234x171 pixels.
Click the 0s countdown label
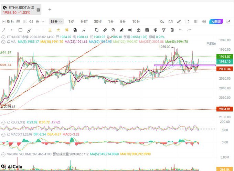coord(162,22)
